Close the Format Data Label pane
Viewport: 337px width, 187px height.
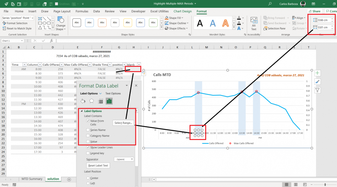(136, 85)
